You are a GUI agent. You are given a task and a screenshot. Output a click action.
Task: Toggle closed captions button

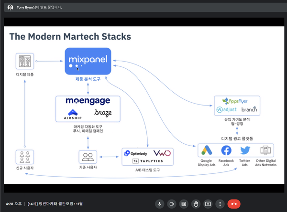pyautogui.click(x=184, y=204)
